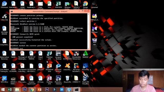Open the MKV KIB desktop icon

(95, 42)
